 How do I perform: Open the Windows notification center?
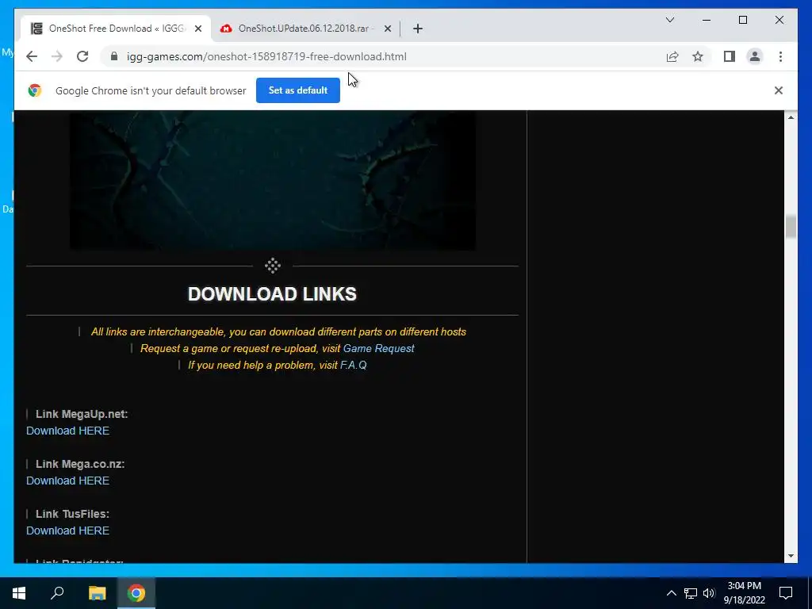(786, 593)
